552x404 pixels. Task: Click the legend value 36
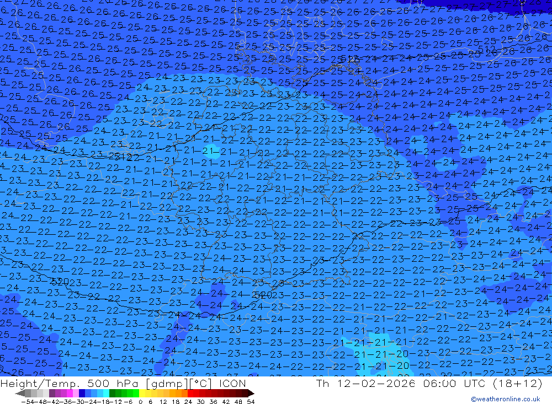tap(213, 402)
